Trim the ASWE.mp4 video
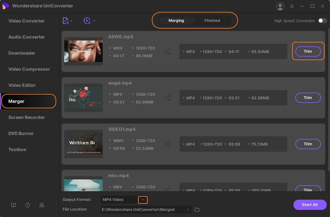 coord(308,51)
